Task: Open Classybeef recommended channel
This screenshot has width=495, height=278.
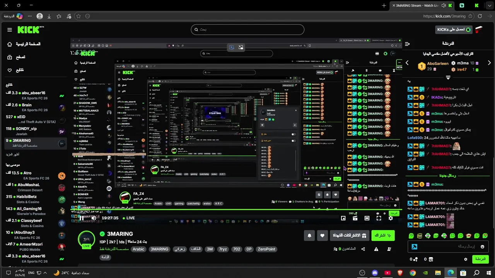Action: pyautogui.click(x=35, y=223)
